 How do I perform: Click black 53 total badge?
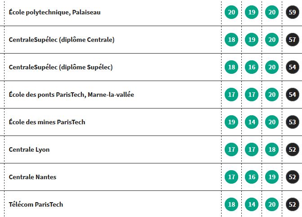coord(293,122)
